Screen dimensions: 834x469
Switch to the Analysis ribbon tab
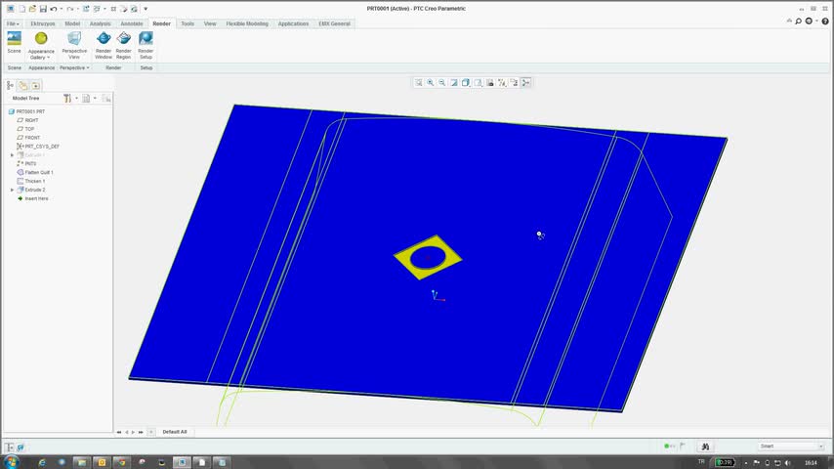[x=100, y=24]
